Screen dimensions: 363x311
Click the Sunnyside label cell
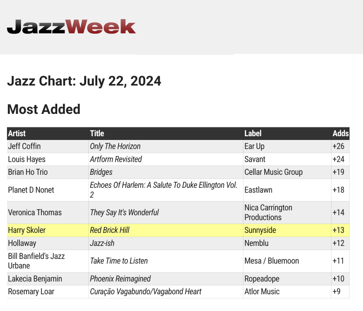click(x=260, y=230)
